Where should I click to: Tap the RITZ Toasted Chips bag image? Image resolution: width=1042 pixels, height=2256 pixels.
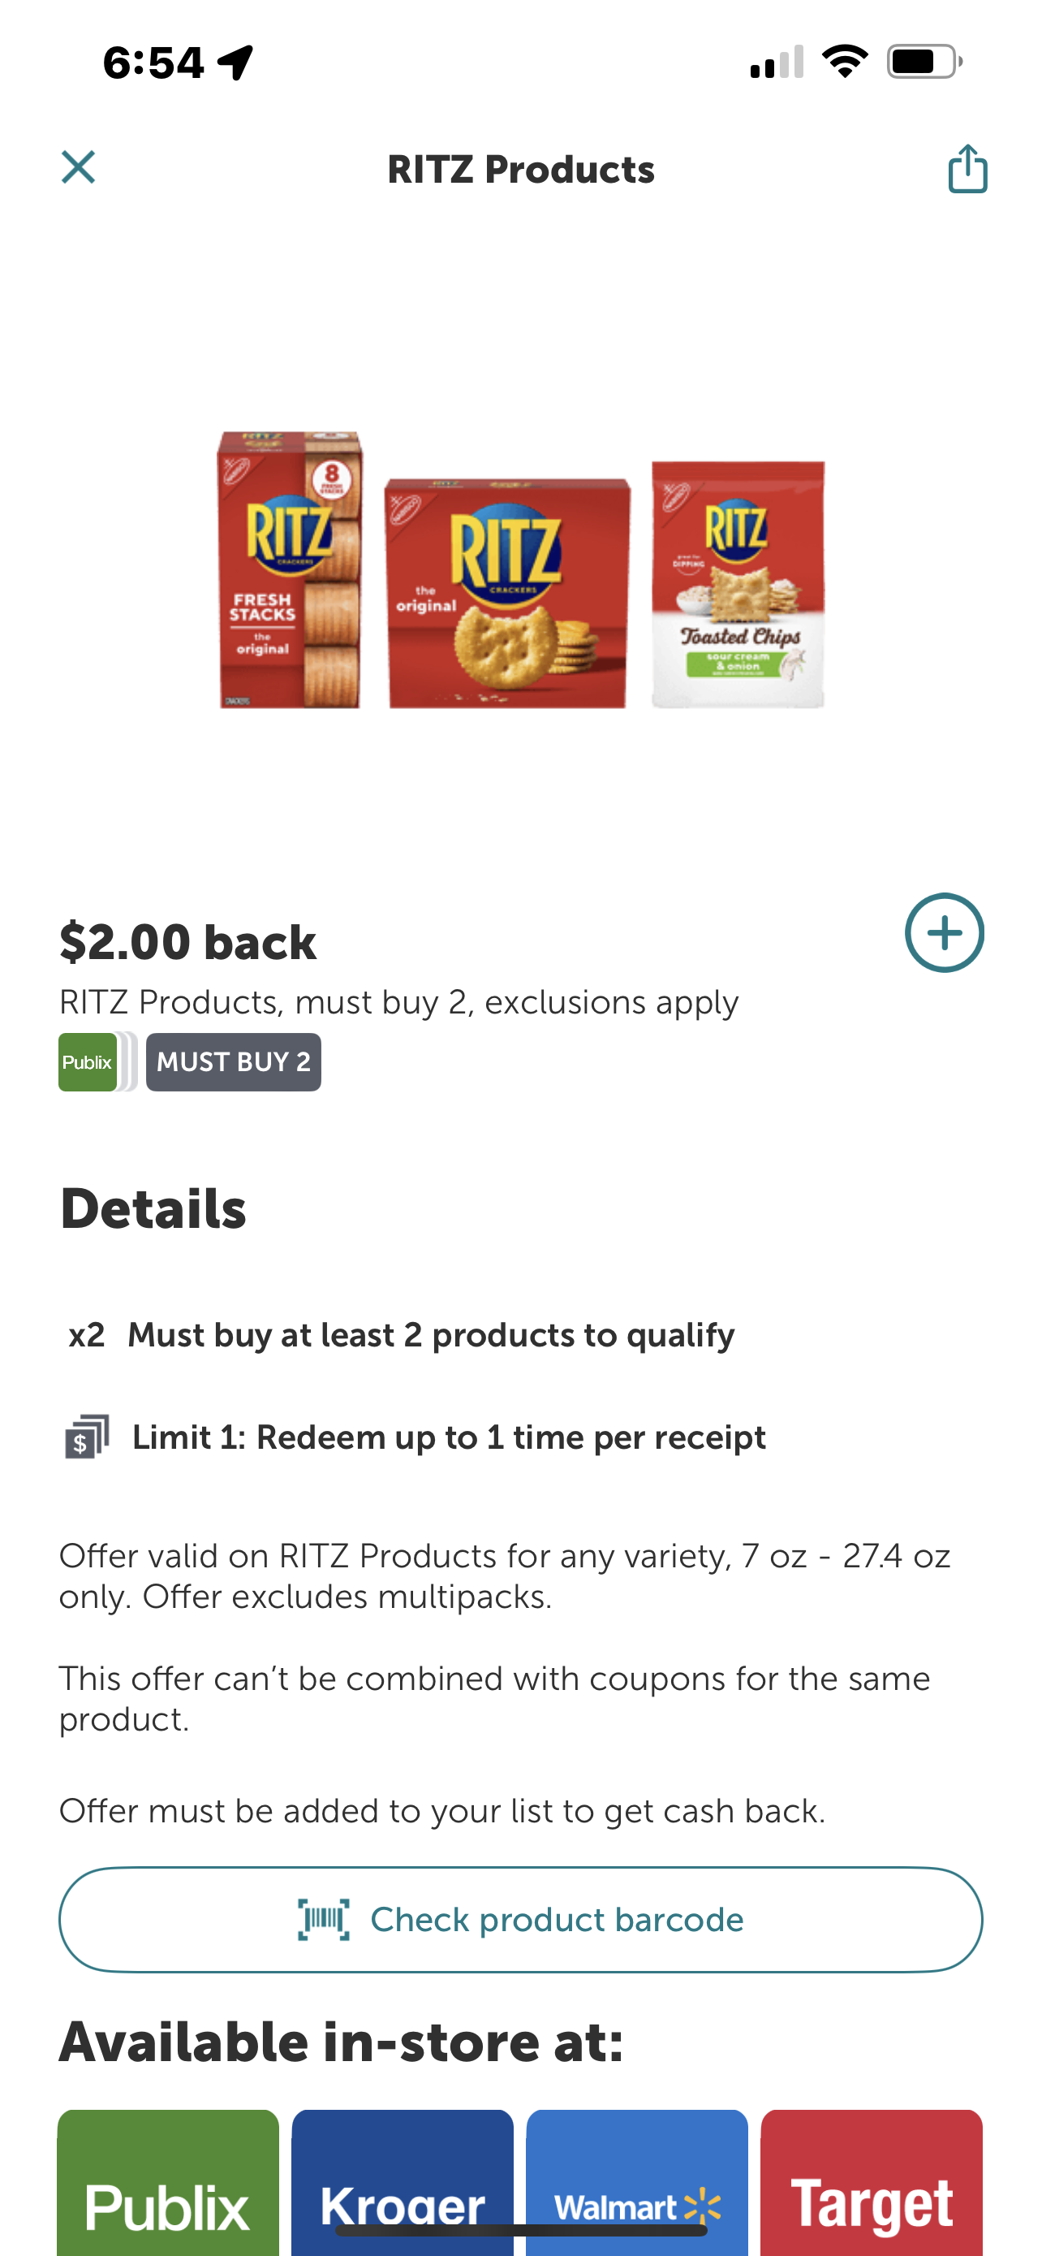point(738,584)
